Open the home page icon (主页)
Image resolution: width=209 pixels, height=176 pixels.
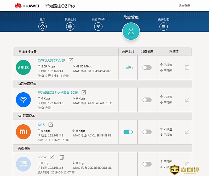pyautogui.click(x=42, y=26)
